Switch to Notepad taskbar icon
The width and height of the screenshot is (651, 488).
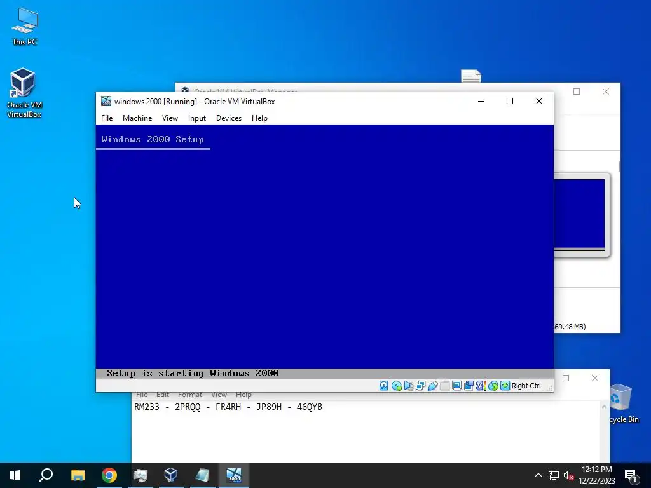[202, 475]
